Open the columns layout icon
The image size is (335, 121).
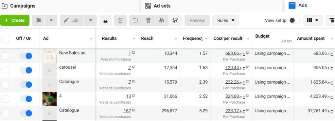click(312, 20)
